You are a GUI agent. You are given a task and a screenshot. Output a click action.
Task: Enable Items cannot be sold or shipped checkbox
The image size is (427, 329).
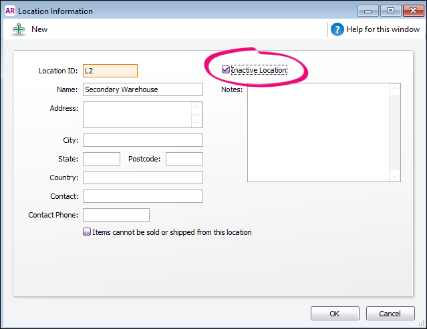click(87, 232)
